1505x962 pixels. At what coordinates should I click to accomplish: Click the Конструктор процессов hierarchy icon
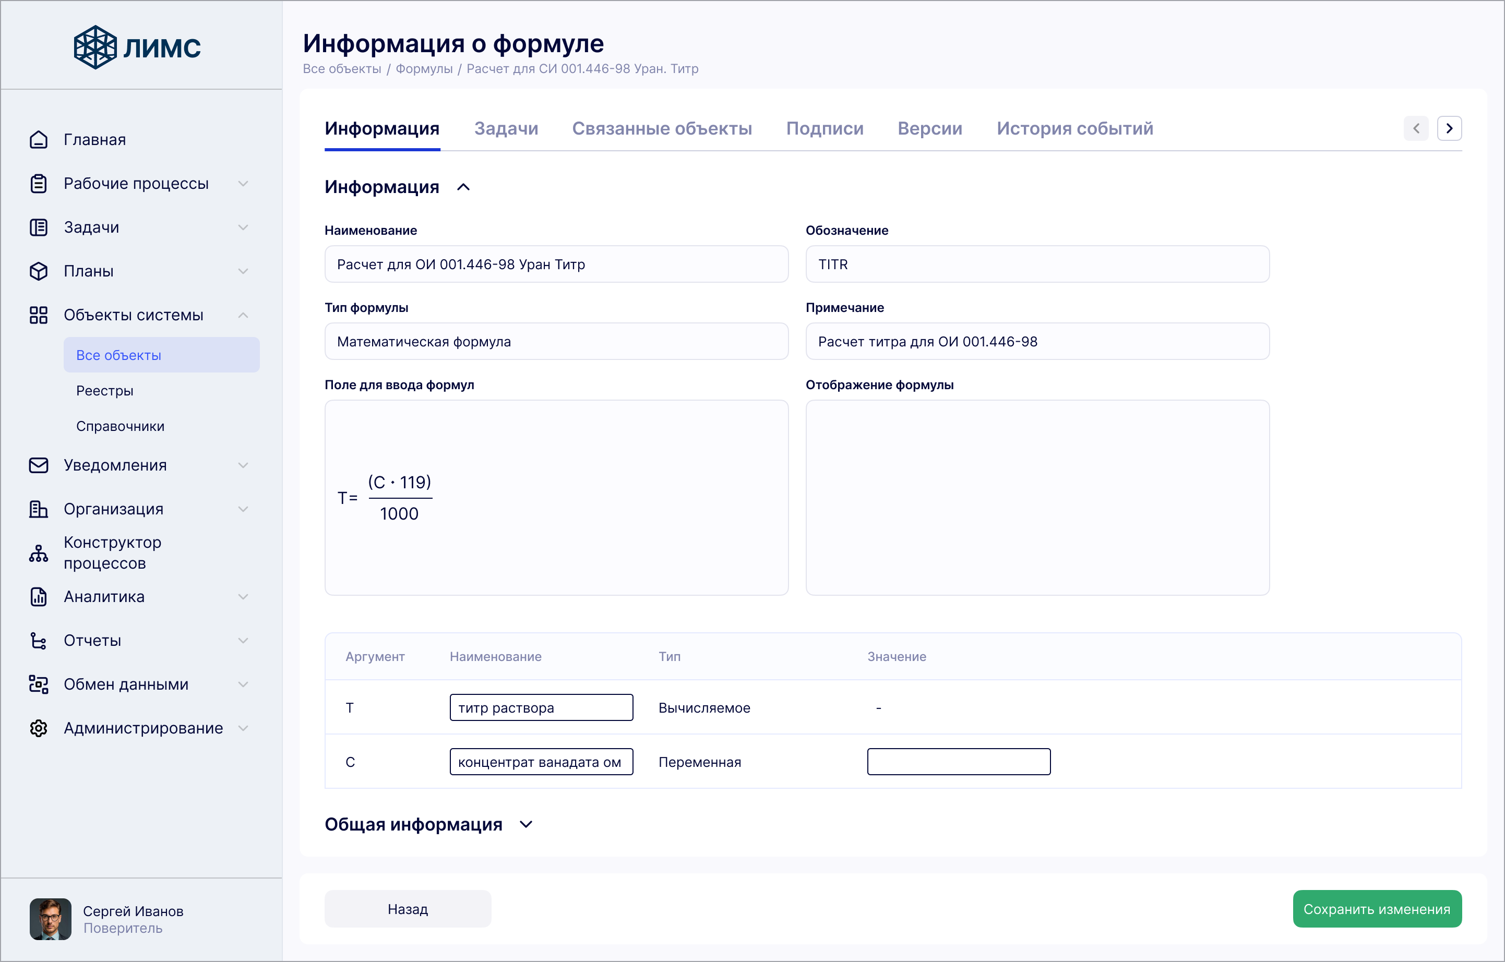39,553
